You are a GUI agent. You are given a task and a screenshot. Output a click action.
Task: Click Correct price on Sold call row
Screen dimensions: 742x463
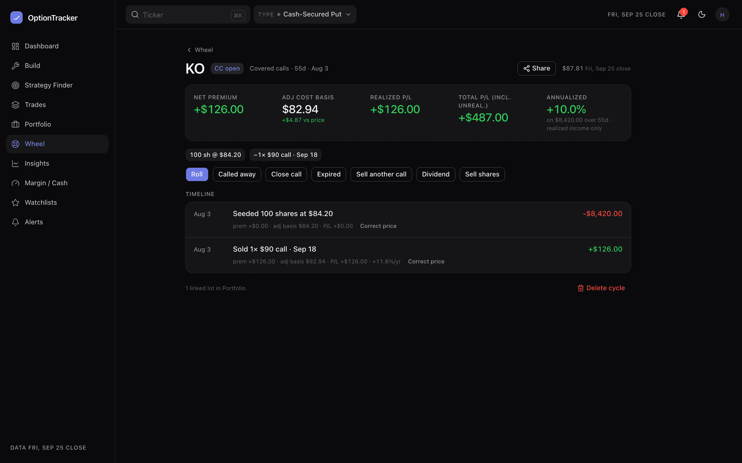tap(426, 262)
